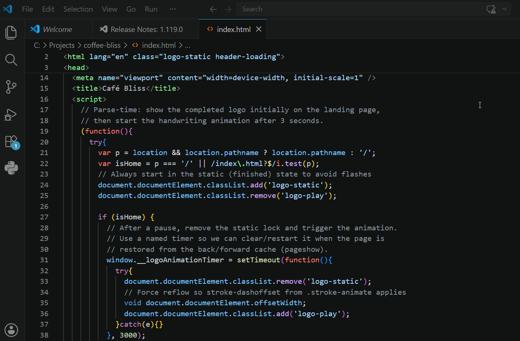The width and height of the screenshot is (520, 341).
Task: Click the <title>Café Bliss</title> text
Action: click(126, 88)
